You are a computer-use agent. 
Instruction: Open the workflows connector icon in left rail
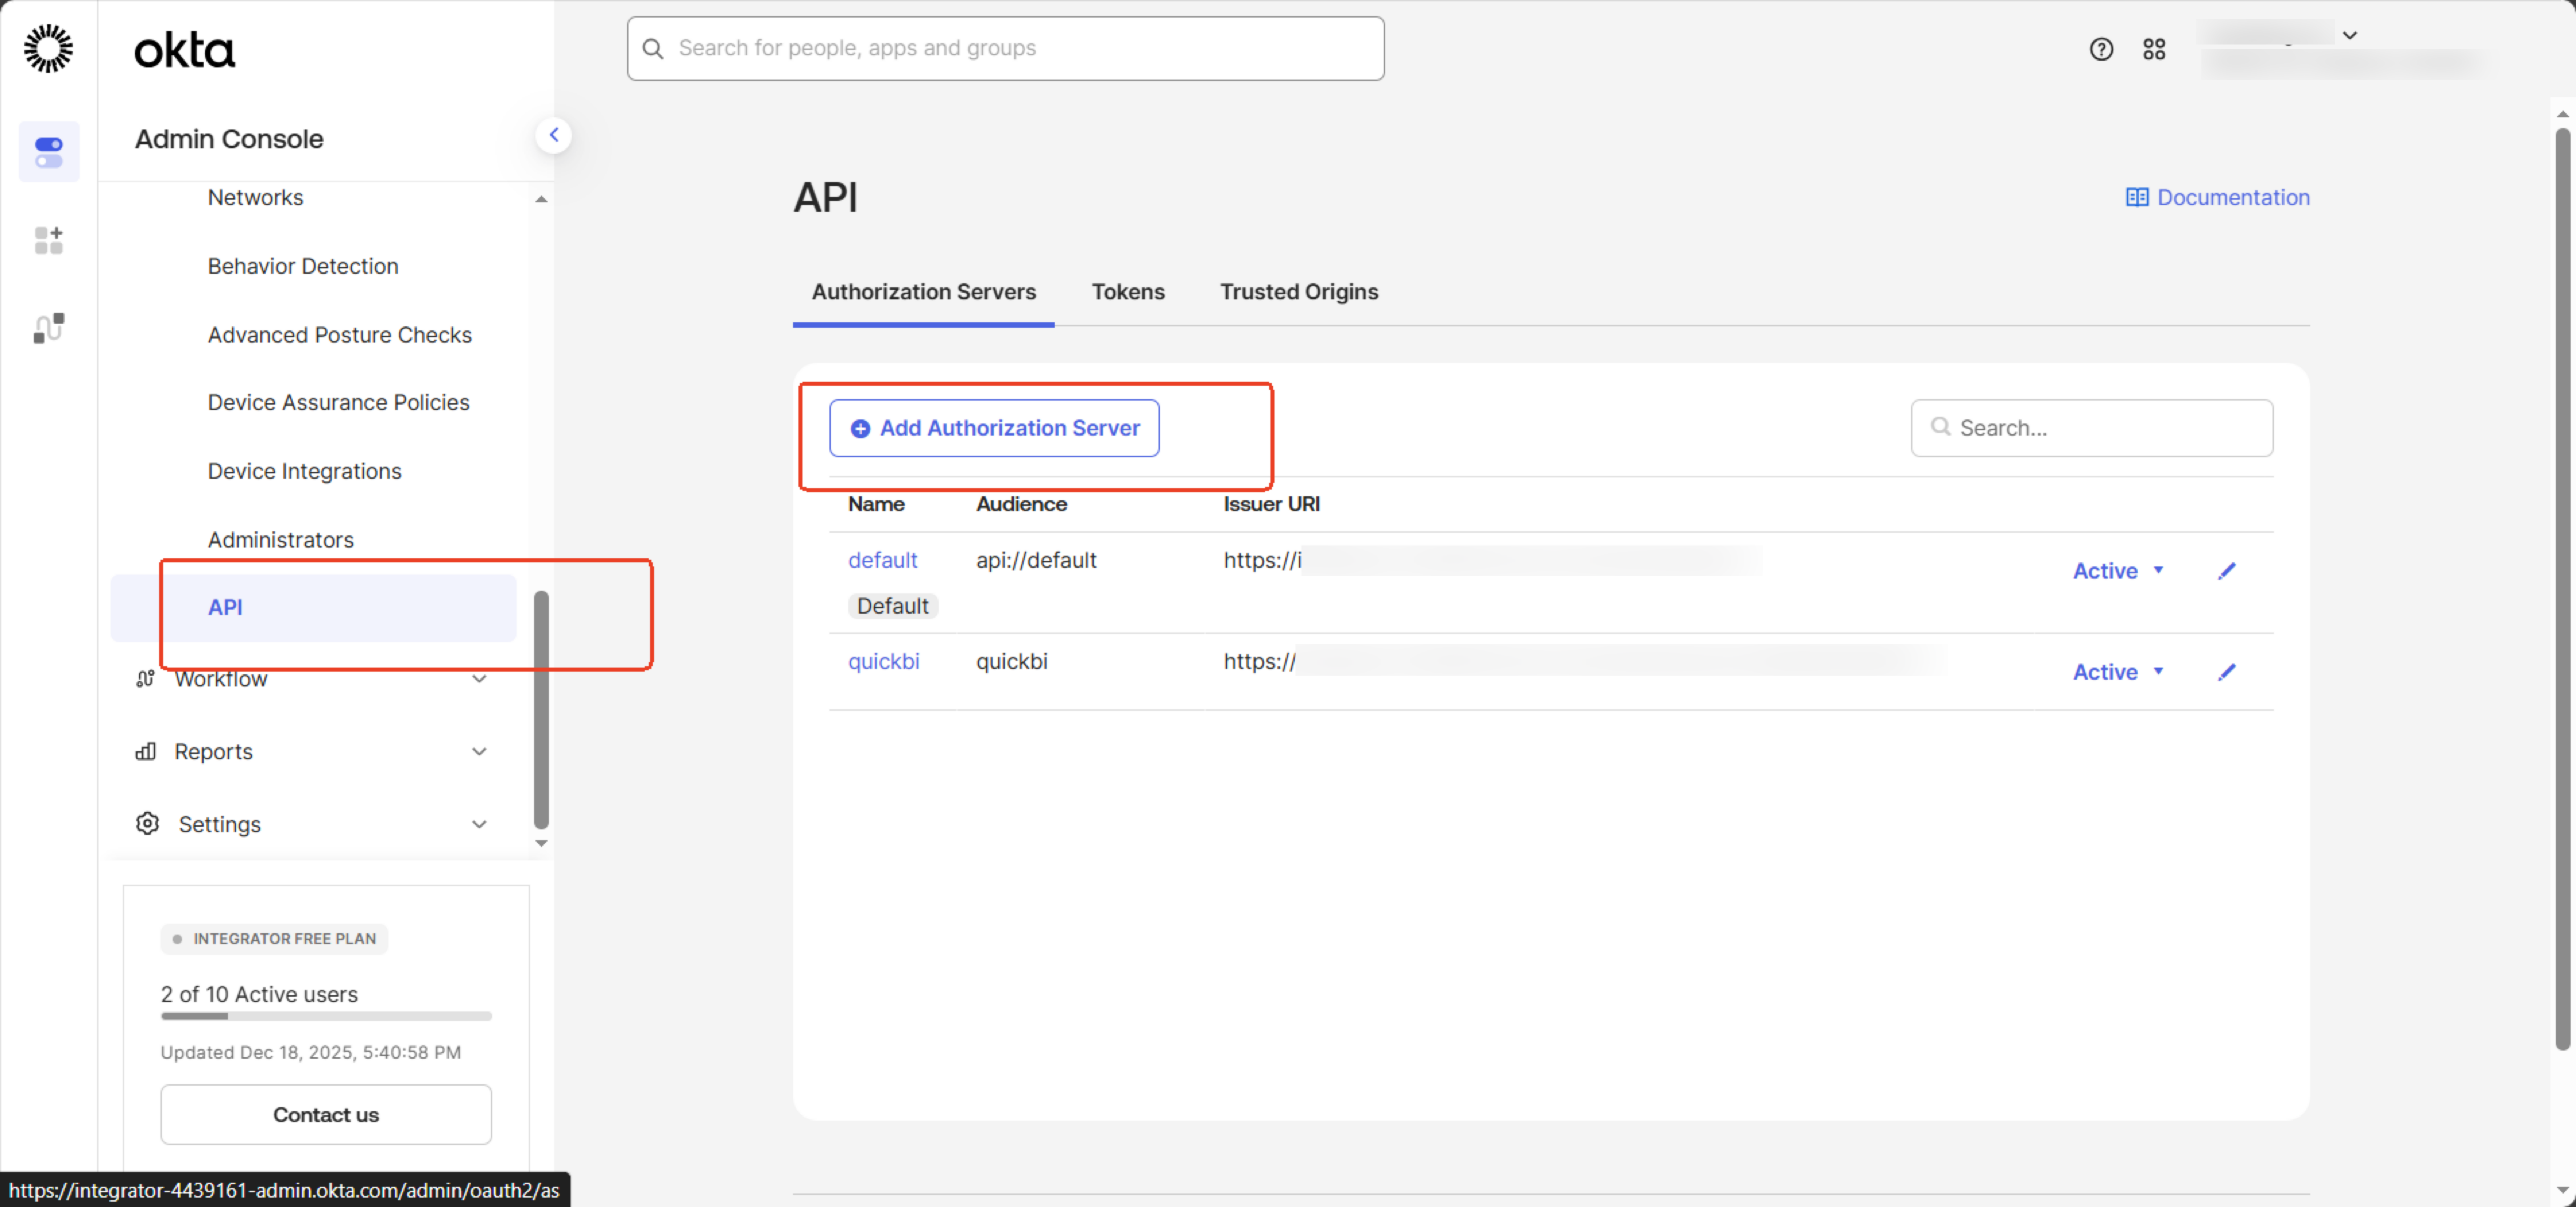click(x=48, y=328)
